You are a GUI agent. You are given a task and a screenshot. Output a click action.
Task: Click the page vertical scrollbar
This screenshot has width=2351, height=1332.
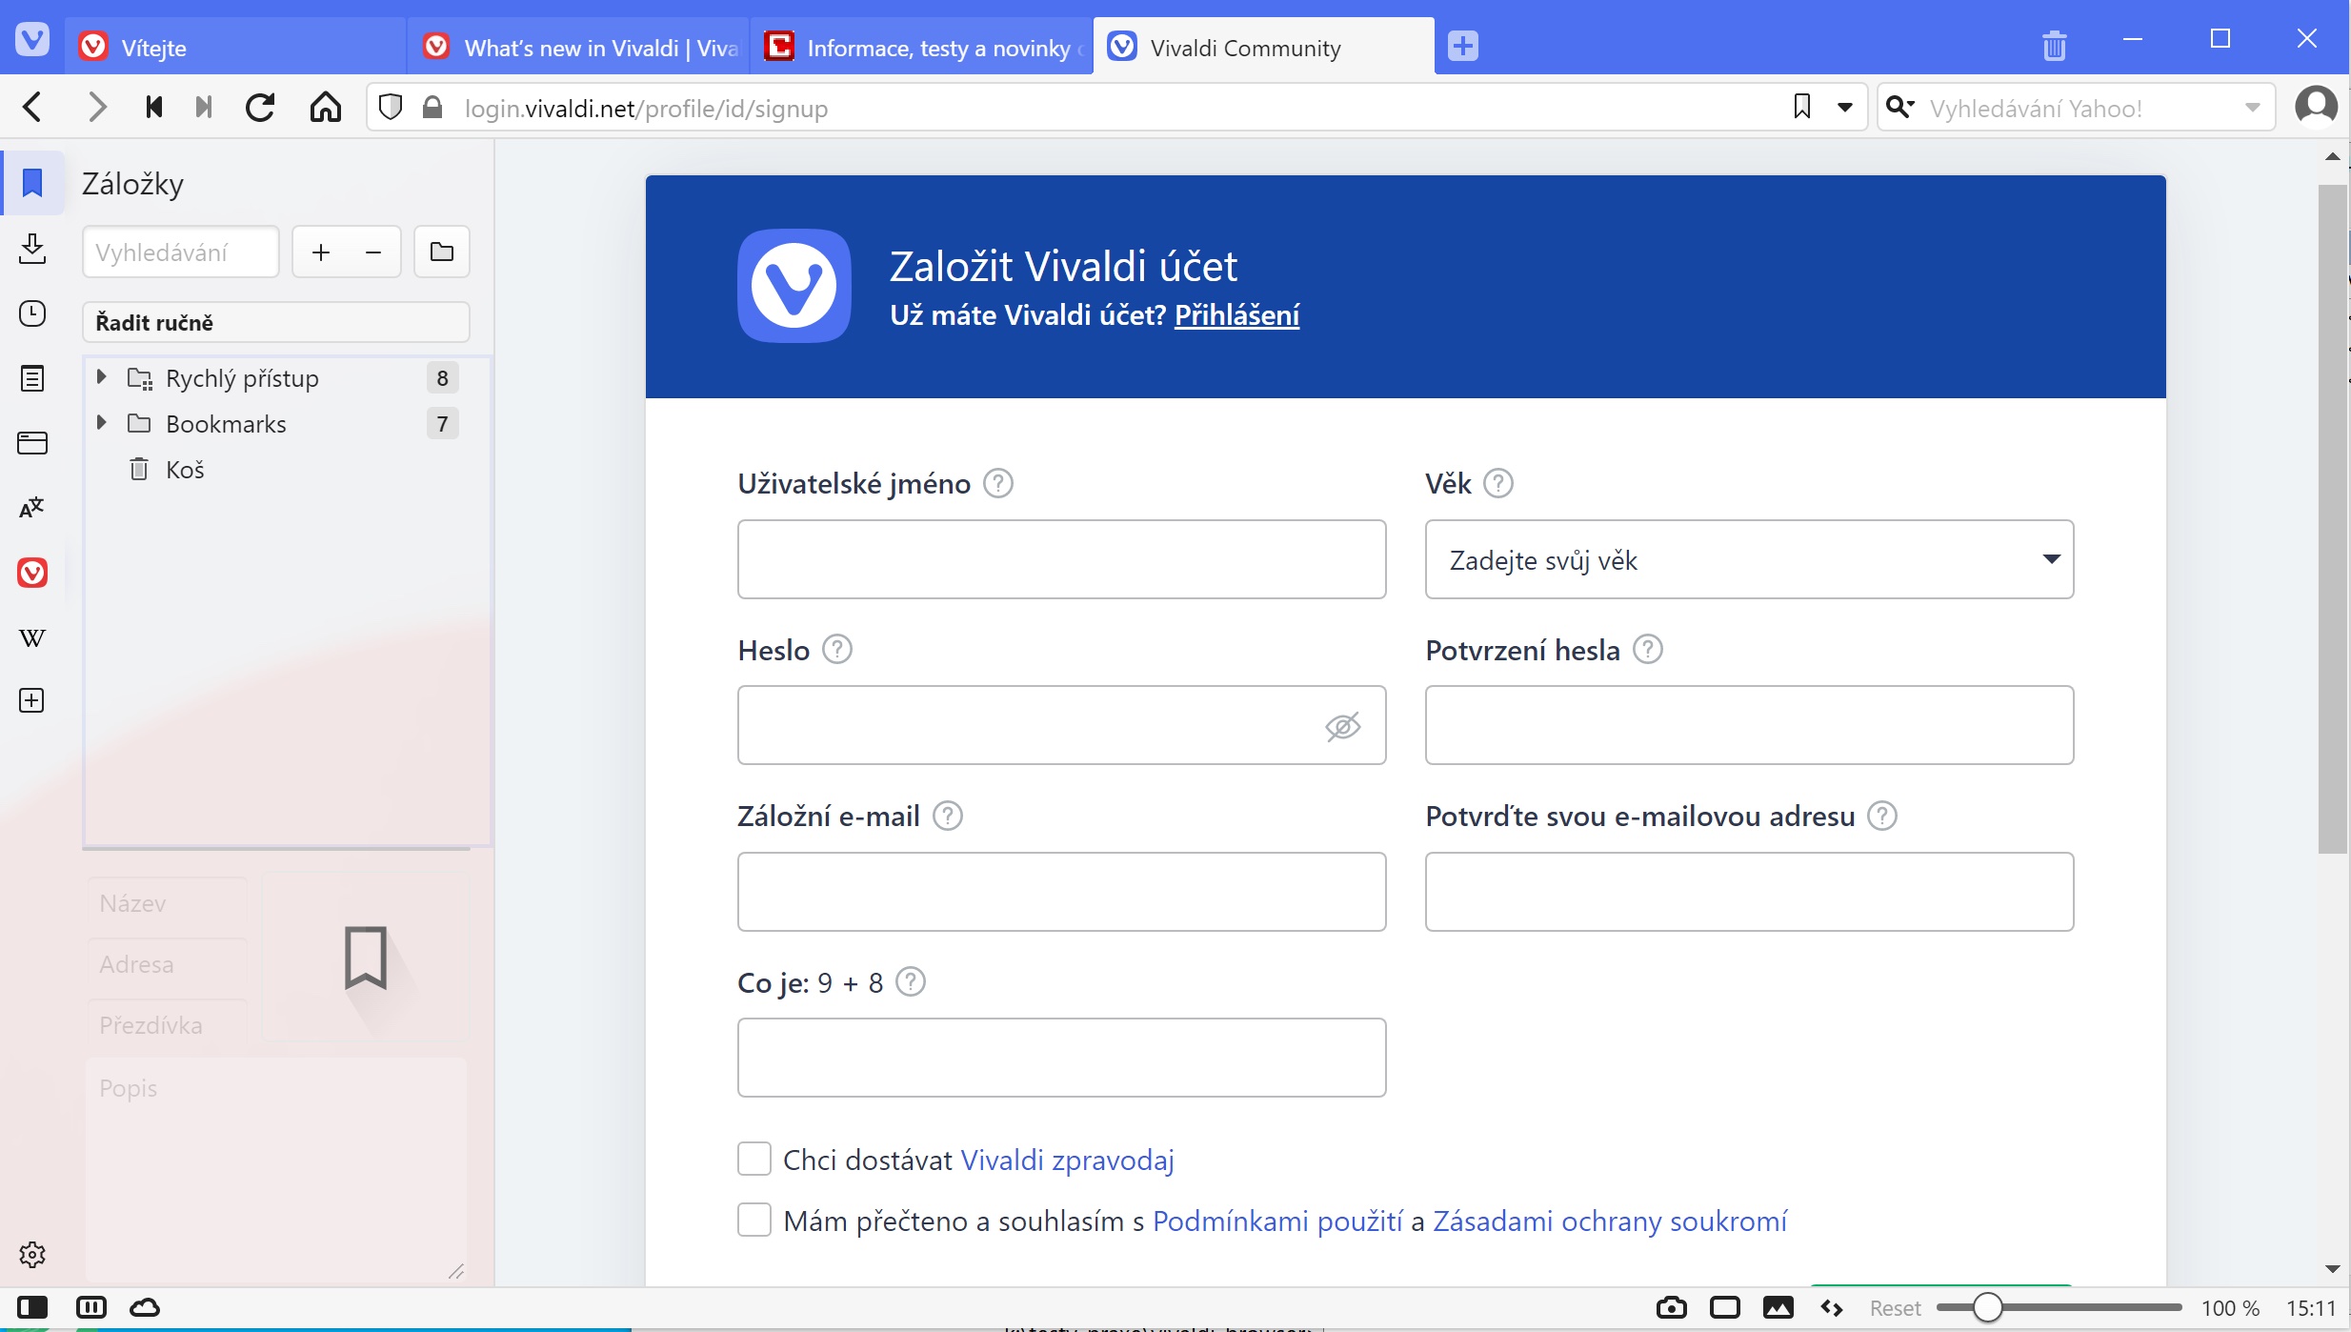coord(2332,519)
